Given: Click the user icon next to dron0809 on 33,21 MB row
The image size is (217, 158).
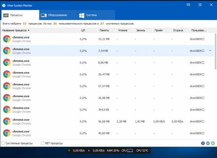Looking at the screenshot, I should 203,39.
